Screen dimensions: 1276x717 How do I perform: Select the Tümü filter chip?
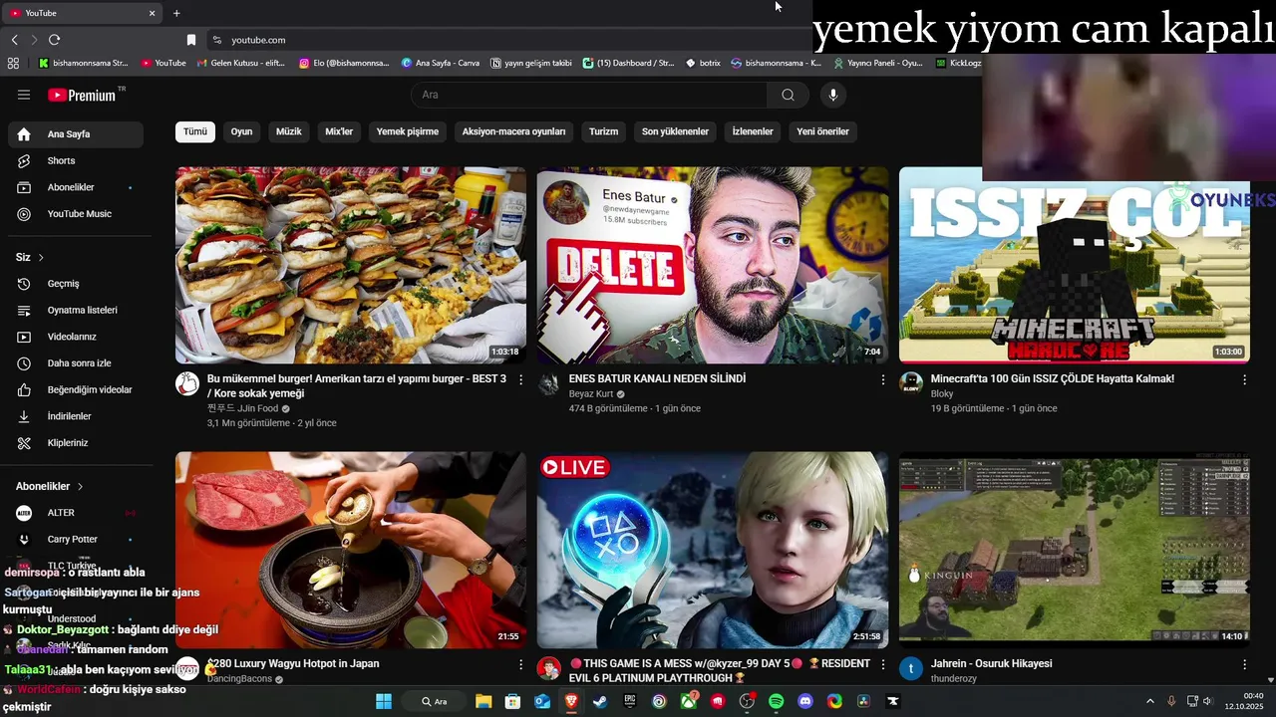(195, 131)
